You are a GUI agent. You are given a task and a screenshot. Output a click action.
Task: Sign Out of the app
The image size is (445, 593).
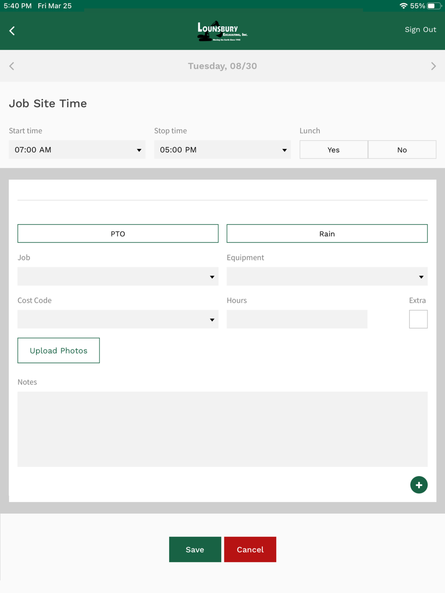(421, 30)
